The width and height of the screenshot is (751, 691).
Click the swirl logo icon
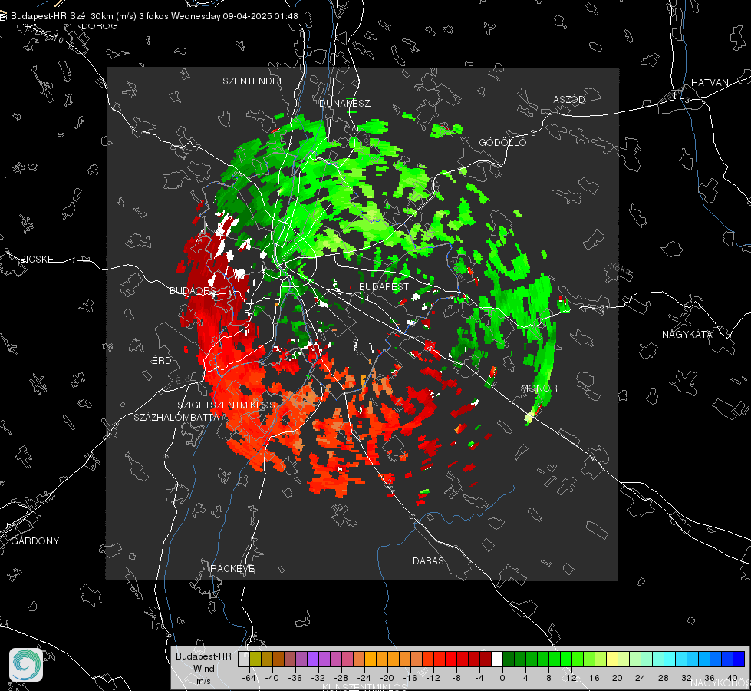click(26, 665)
